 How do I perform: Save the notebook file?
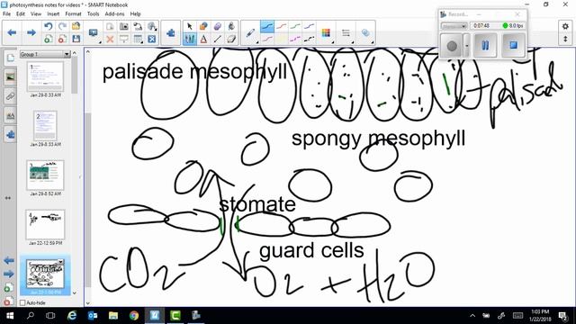click(x=76, y=39)
